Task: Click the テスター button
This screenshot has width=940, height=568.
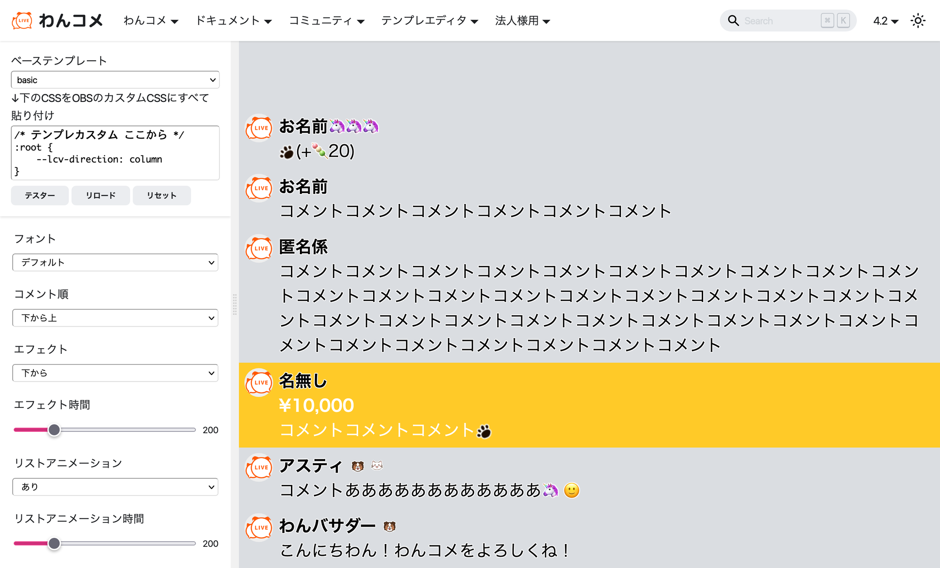Action: tap(40, 195)
